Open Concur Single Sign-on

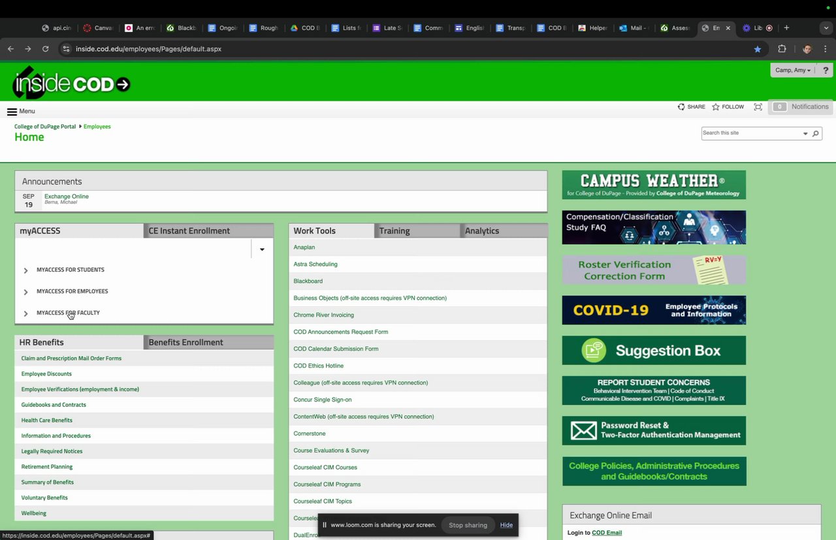point(323,400)
